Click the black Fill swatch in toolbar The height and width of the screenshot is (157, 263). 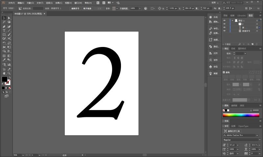5,79
